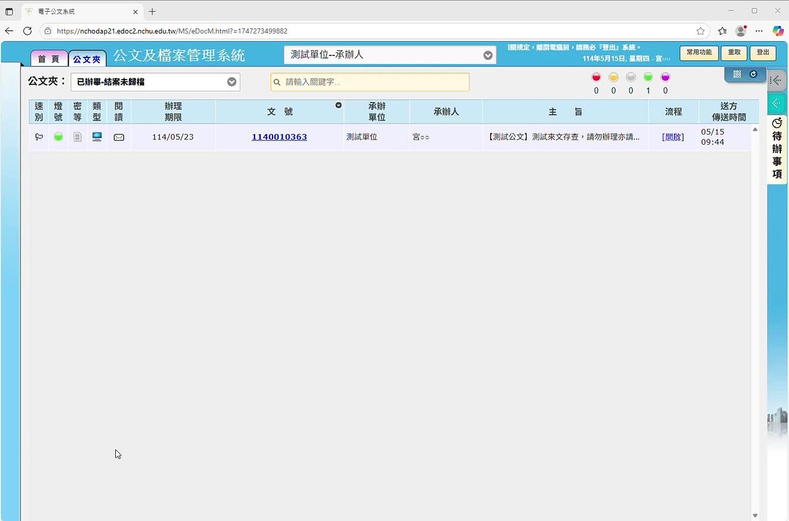Click the gray light filter above the table
Image resolution: width=789 pixels, height=521 pixels.
coord(631,77)
